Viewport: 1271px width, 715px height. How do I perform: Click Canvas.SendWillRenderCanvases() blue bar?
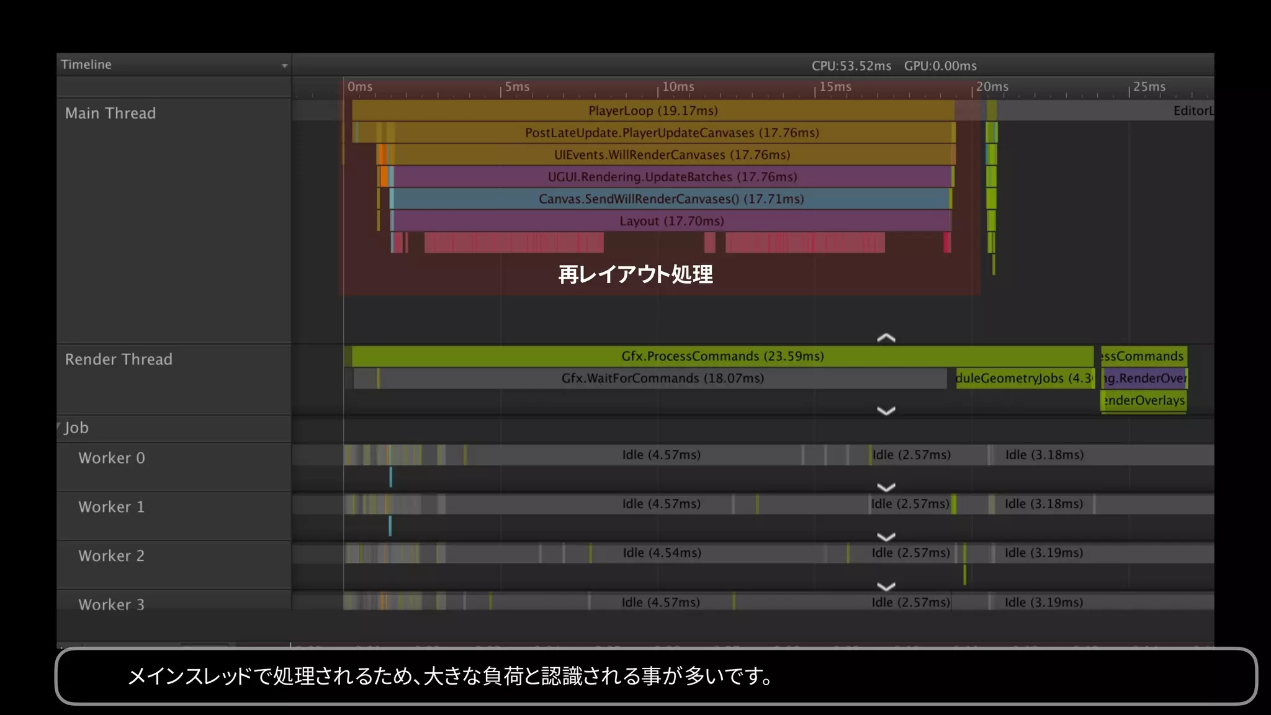click(670, 199)
